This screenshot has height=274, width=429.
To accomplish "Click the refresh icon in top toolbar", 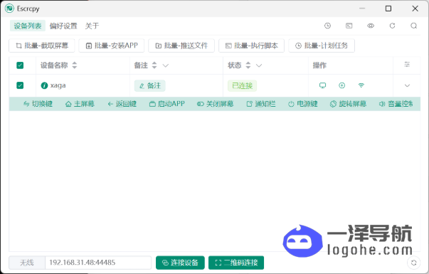I will (x=392, y=26).
